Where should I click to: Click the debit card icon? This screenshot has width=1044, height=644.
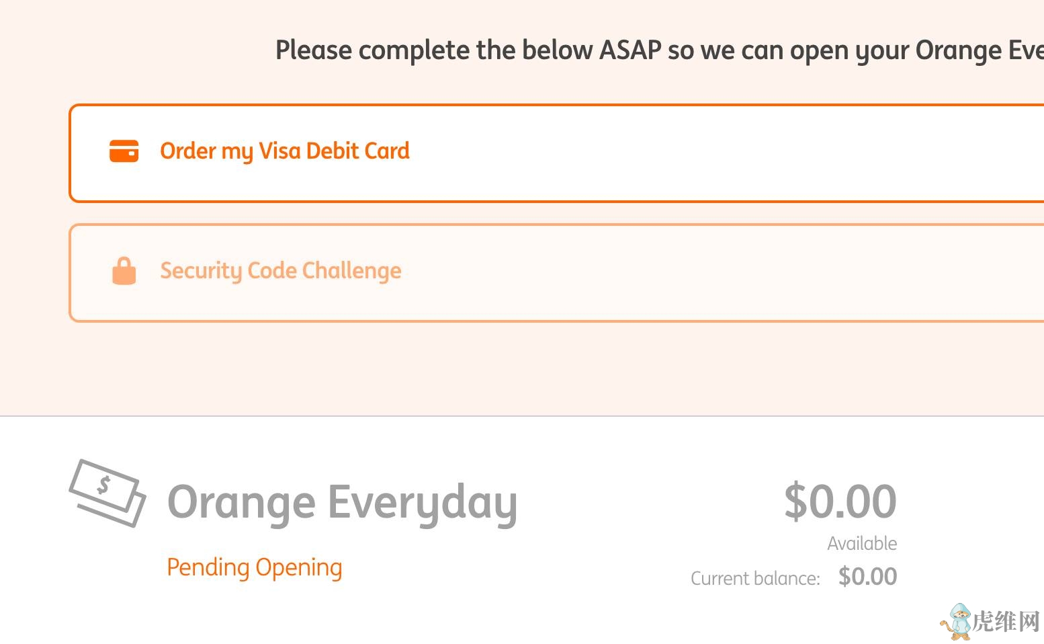[x=124, y=151]
